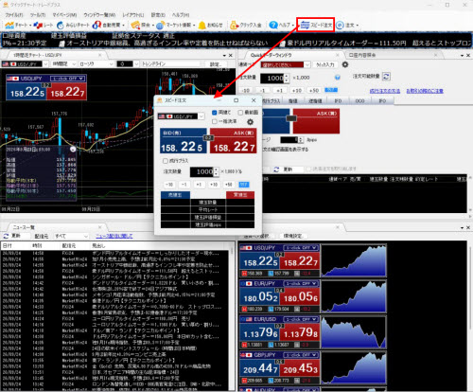Screen dimensions: 473x392
Task: Click BID 158.225 sell button in スピード注文
Action: (183, 141)
